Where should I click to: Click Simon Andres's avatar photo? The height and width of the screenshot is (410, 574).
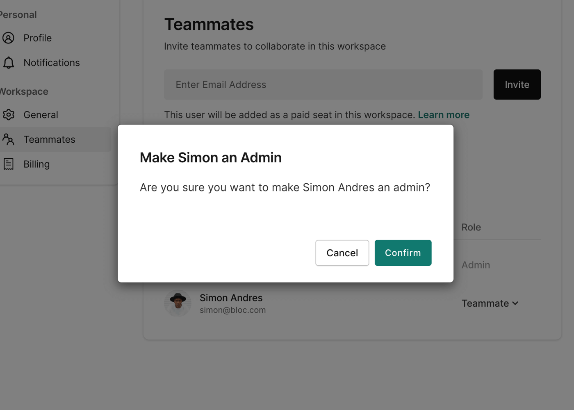178,303
